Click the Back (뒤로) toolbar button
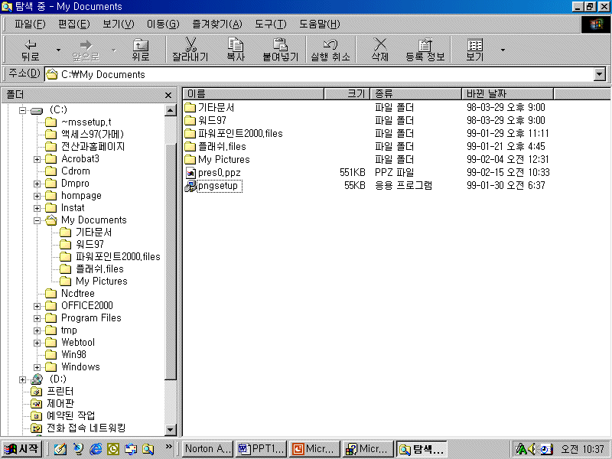 click(30, 50)
